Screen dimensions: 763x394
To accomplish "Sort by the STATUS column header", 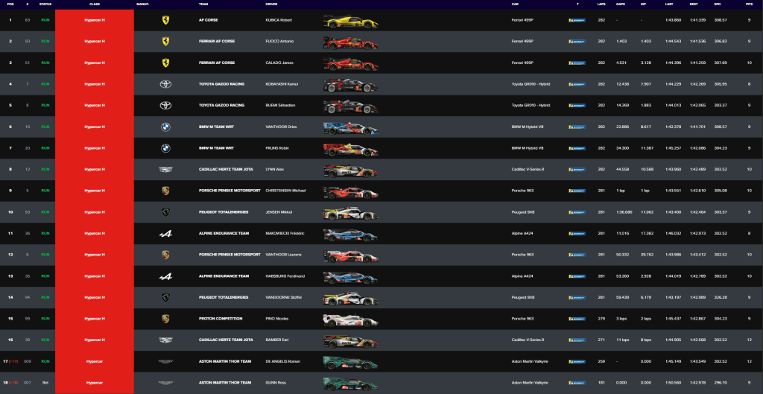I will pos(45,4).
